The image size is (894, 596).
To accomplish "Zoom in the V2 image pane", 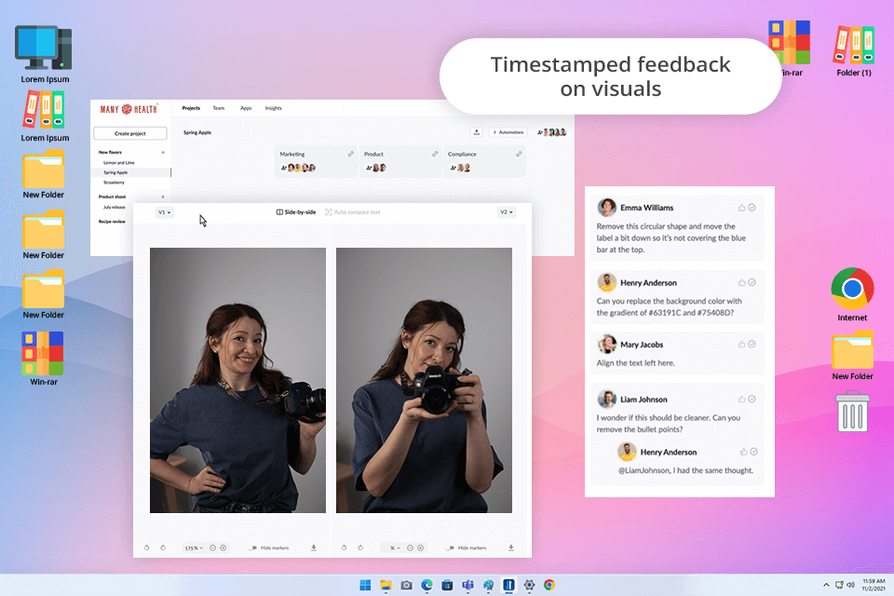I will tap(421, 548).
